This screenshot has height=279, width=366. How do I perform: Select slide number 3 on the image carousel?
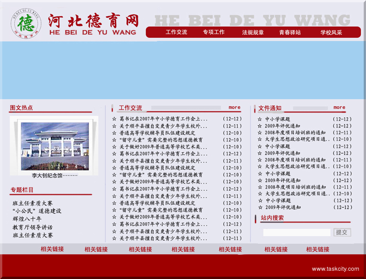(x=67, y=166)
